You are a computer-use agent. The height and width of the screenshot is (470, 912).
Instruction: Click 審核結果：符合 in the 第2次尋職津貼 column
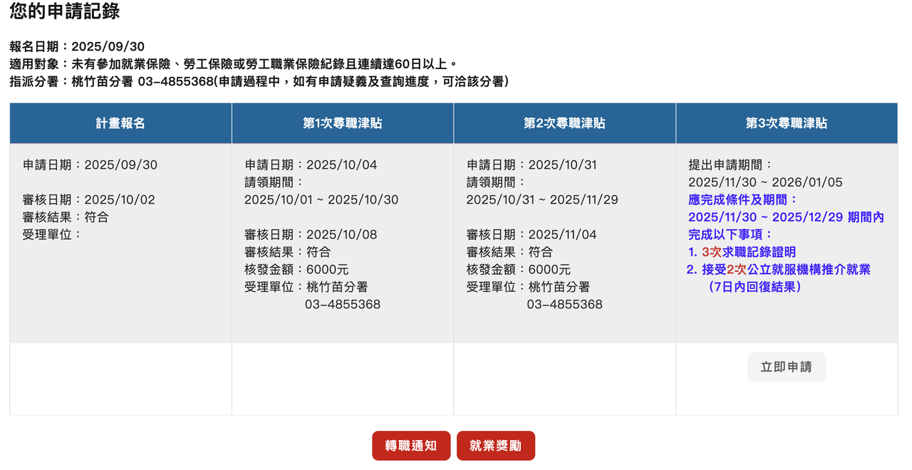pyautogui.click(x=510, y=251)
